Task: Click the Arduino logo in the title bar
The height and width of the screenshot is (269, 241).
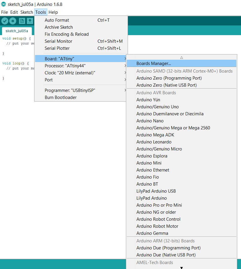Action: pos(4,4)
